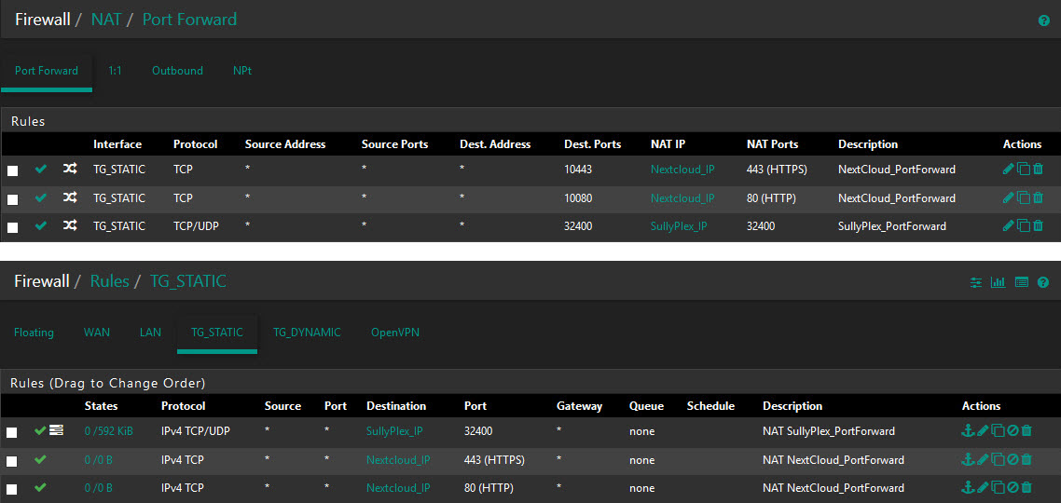
Task: Open the Floating rules tab
Action: coord(34,333)
